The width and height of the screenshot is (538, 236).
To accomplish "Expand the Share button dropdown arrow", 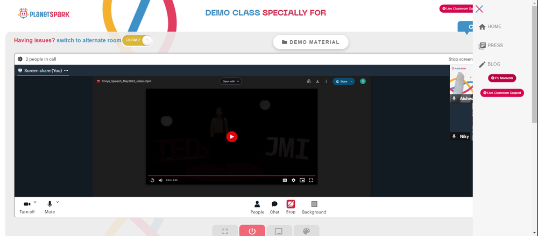I will click(x=352, y=82).
